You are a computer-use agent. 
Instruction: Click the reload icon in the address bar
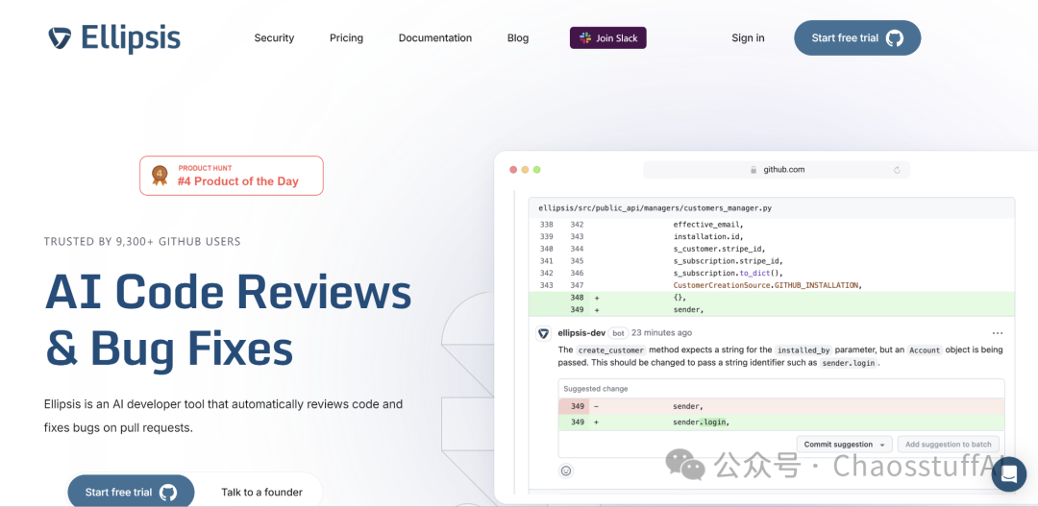[897, 170]
